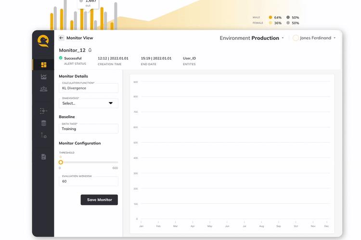Click the Female 36% legend dot
Screen dimensions: 361x240
point(271,23)
